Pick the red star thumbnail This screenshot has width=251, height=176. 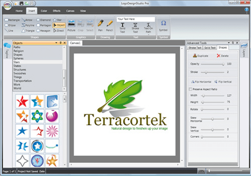pyautogui.click(x=22, y=101)
